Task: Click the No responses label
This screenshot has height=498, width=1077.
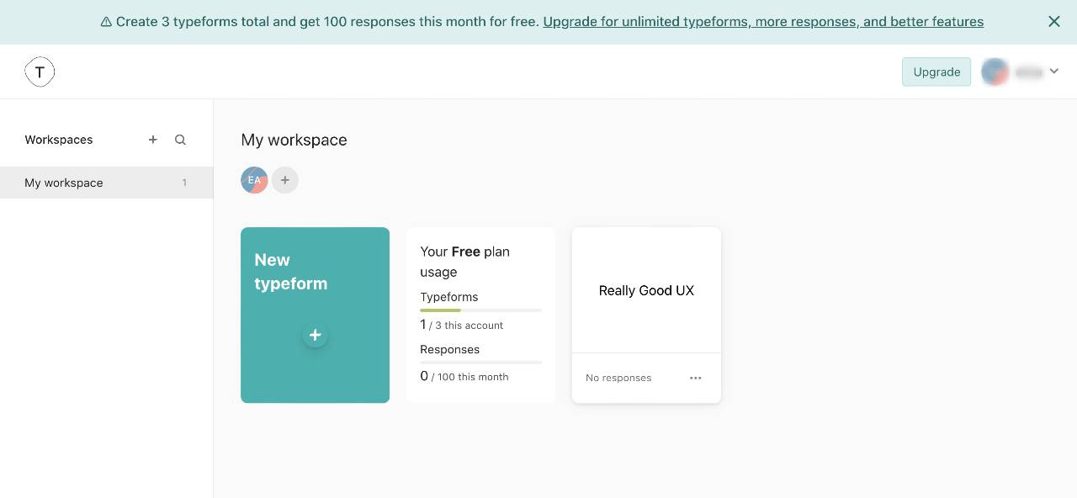Action: 618,378
